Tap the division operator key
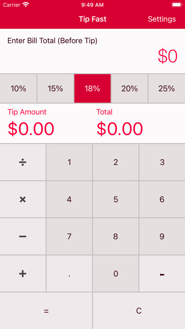The image size is (185, 329). click(x=23, y=162)
